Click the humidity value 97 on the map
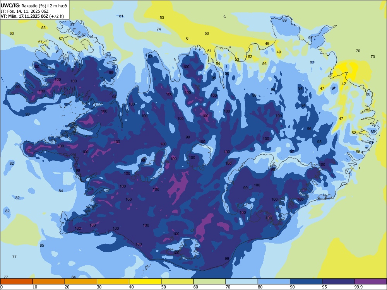Screen dimensions: 387x290 pyautogui.click(x=292, y=152)
